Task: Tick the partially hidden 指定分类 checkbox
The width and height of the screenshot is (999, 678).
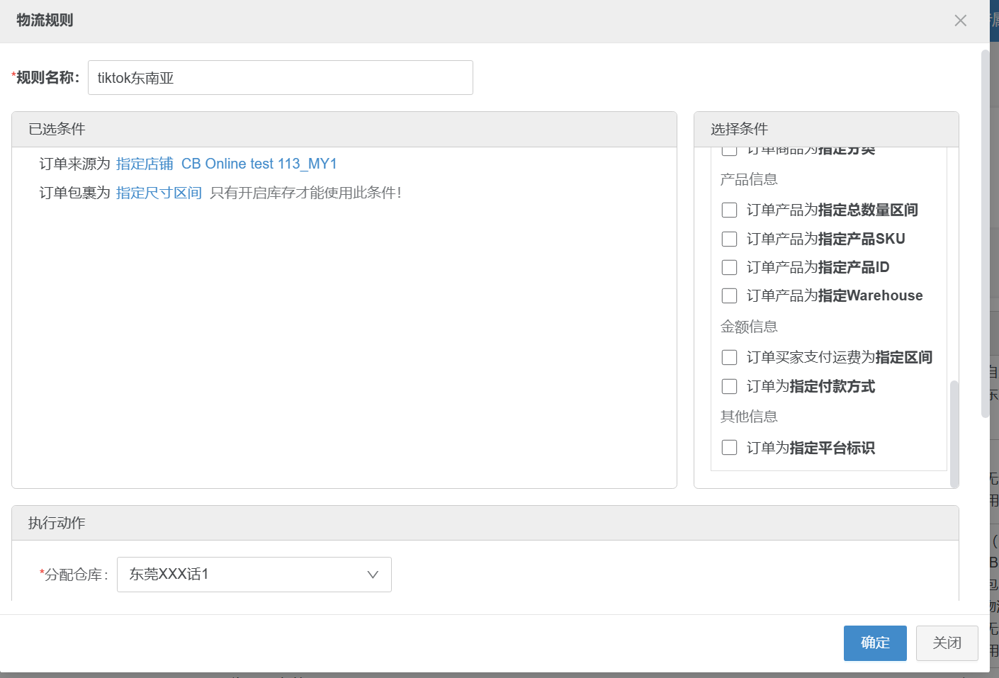Action: (729, 150)
